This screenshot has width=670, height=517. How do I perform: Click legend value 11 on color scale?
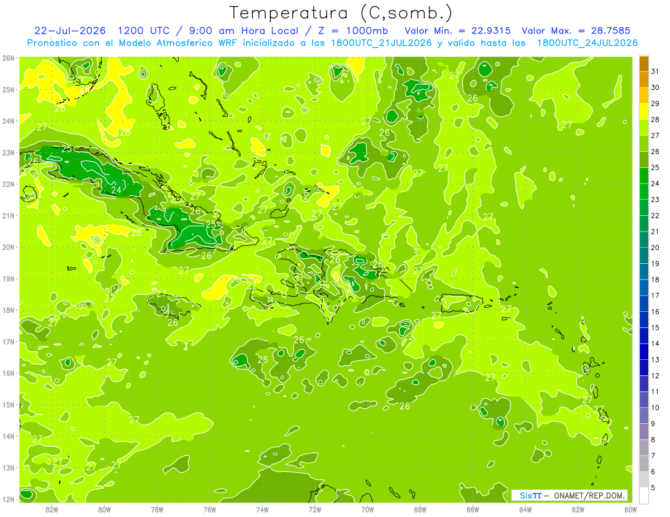tap(655, 392)
